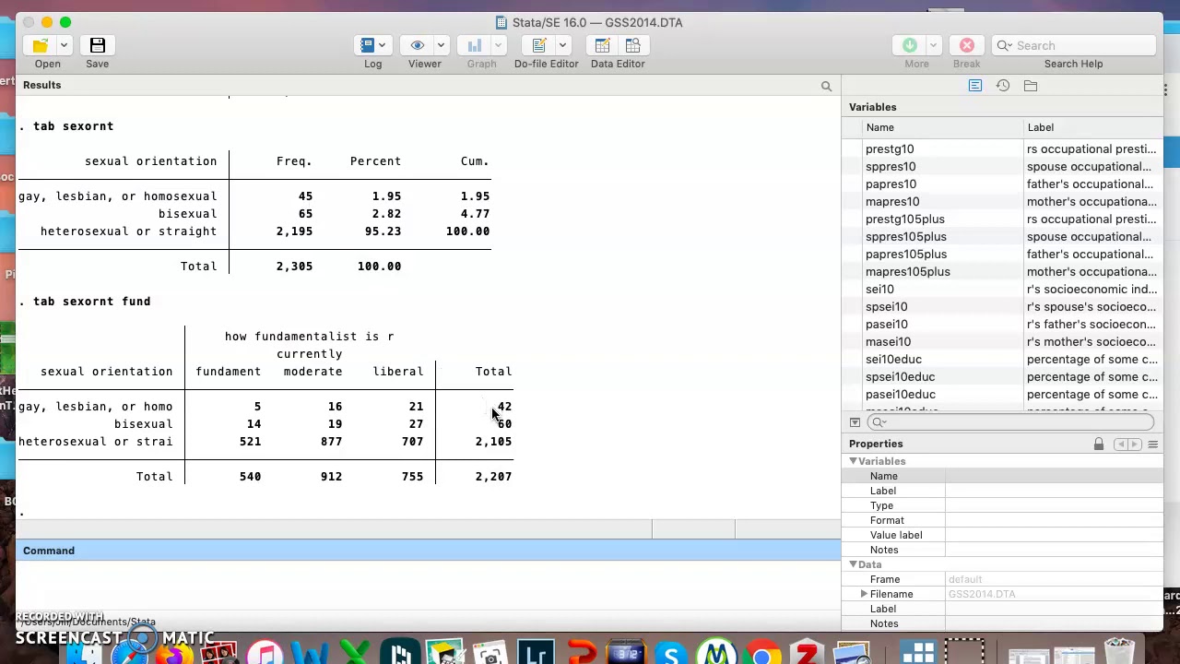Click the More green arrow icon
The image size is (1180, 664).
point(910,45)
